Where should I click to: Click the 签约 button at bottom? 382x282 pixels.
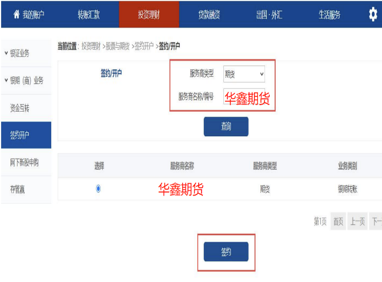coord(226,251)
